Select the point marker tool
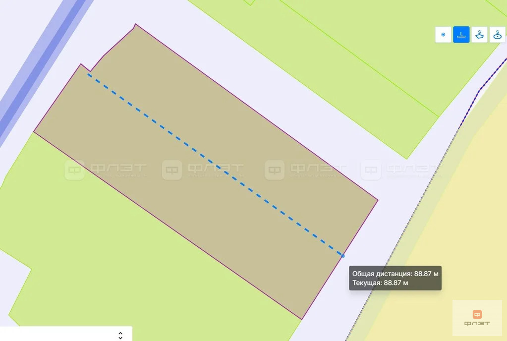 pos(443,35)
